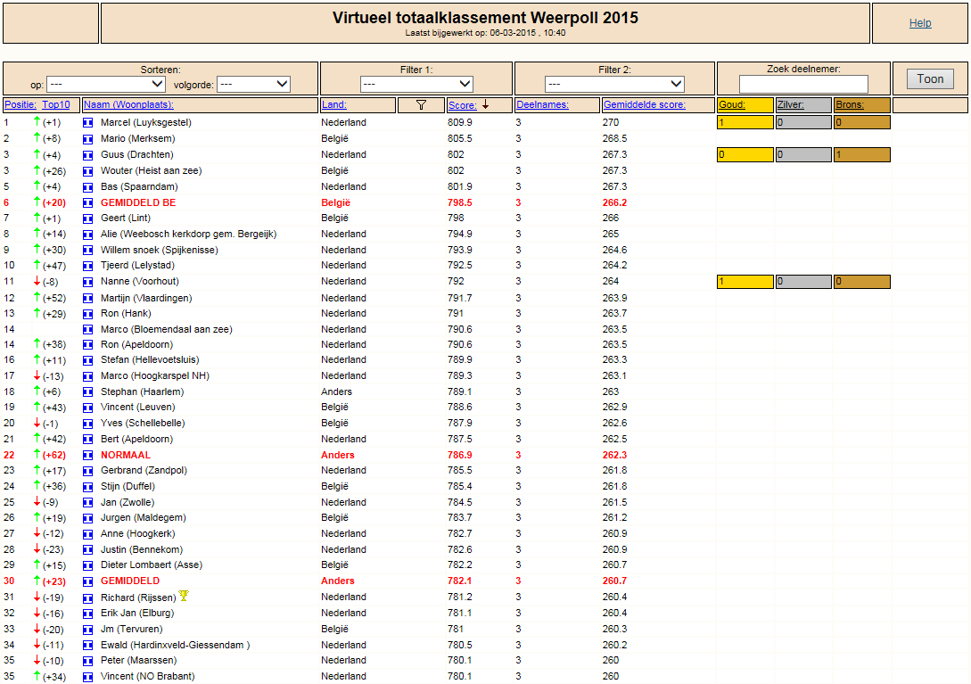The width and height of the screenshot is (971, 684).
Task: Open the 'op' sorting dropdown
Action: point(106,84)
